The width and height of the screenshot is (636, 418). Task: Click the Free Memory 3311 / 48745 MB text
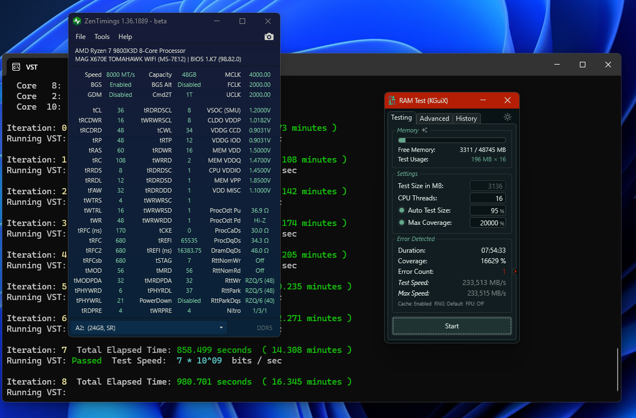[483, 150]
